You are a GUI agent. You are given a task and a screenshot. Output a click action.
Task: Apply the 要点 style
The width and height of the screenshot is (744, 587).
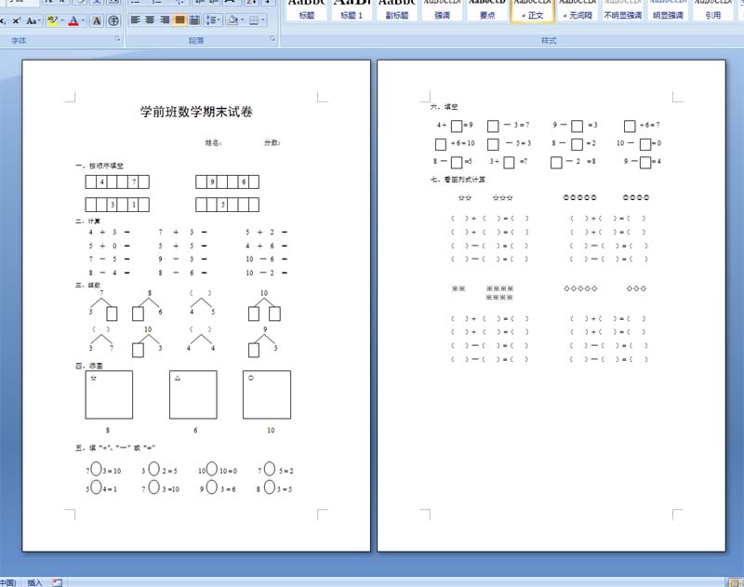point(486,10)
